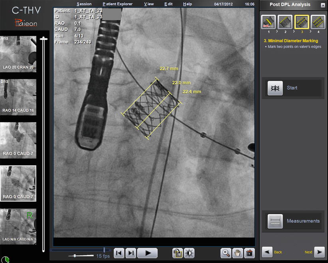This screenshot has height=263, width=328.
Task: Adjust brightness and contrast with sun icon
Action: tap(189, 253)
